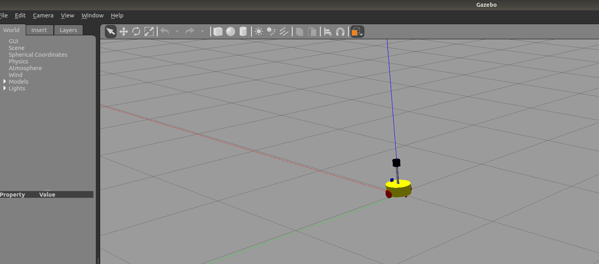Open the redo history dropdown arrow
Image resolution: width=599 pixels, height=264 pixels.
(202, 31)
